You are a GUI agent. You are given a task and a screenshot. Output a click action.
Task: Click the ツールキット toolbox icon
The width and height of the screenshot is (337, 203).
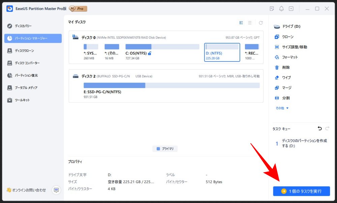click(10, 100)
